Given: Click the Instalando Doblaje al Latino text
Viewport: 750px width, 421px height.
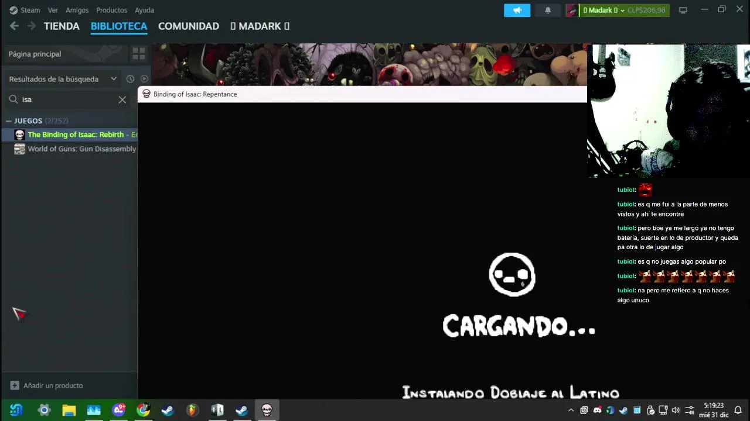Looking at the screenshot, I should click(x=510, y=392).
